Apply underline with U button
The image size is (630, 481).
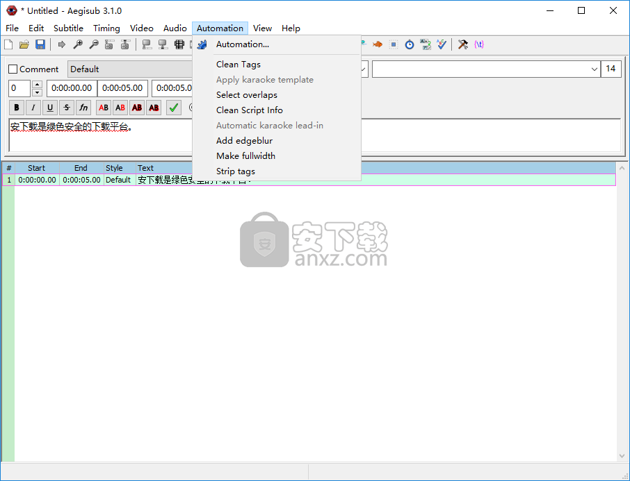tap(50, 108)
